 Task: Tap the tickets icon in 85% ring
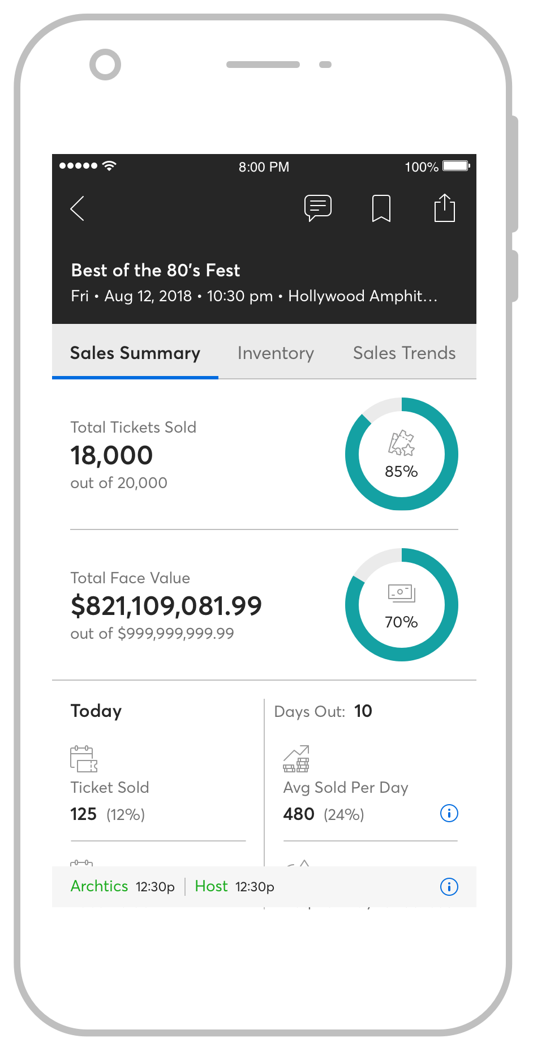pos(401,443)
